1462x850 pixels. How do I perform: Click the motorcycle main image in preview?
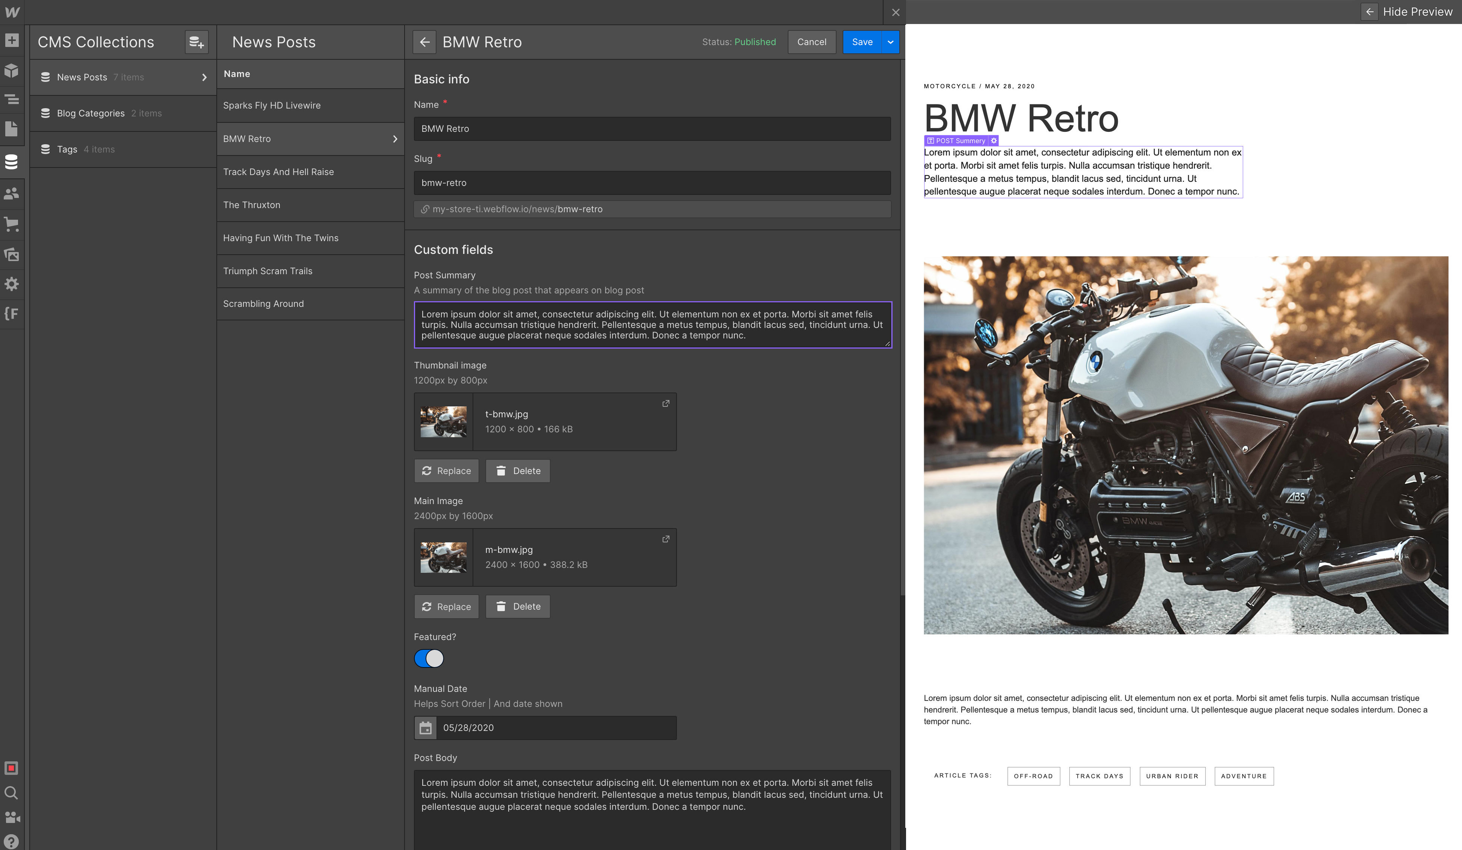(1186, 445)
